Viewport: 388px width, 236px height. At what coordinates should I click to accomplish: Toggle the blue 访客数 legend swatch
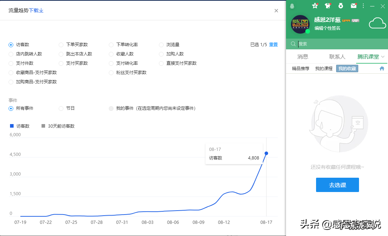tap(11, 126)
